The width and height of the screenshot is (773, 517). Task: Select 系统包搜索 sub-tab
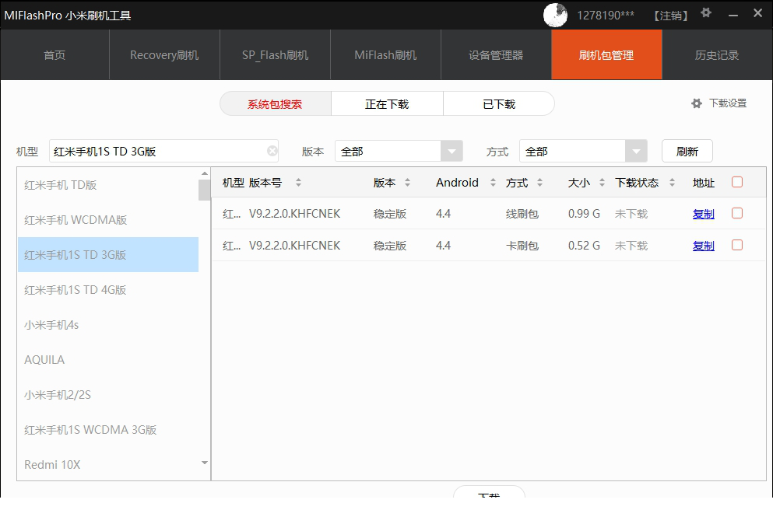click(x=275, y=104)
